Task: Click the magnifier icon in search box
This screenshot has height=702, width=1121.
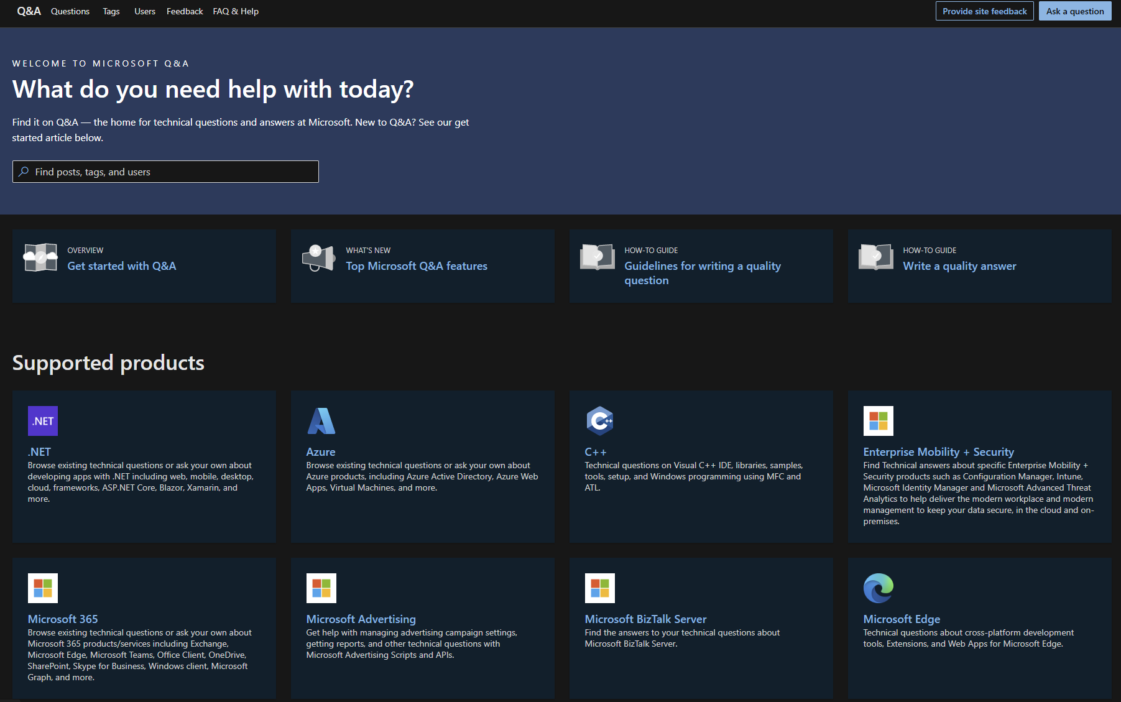Action: 24,172
